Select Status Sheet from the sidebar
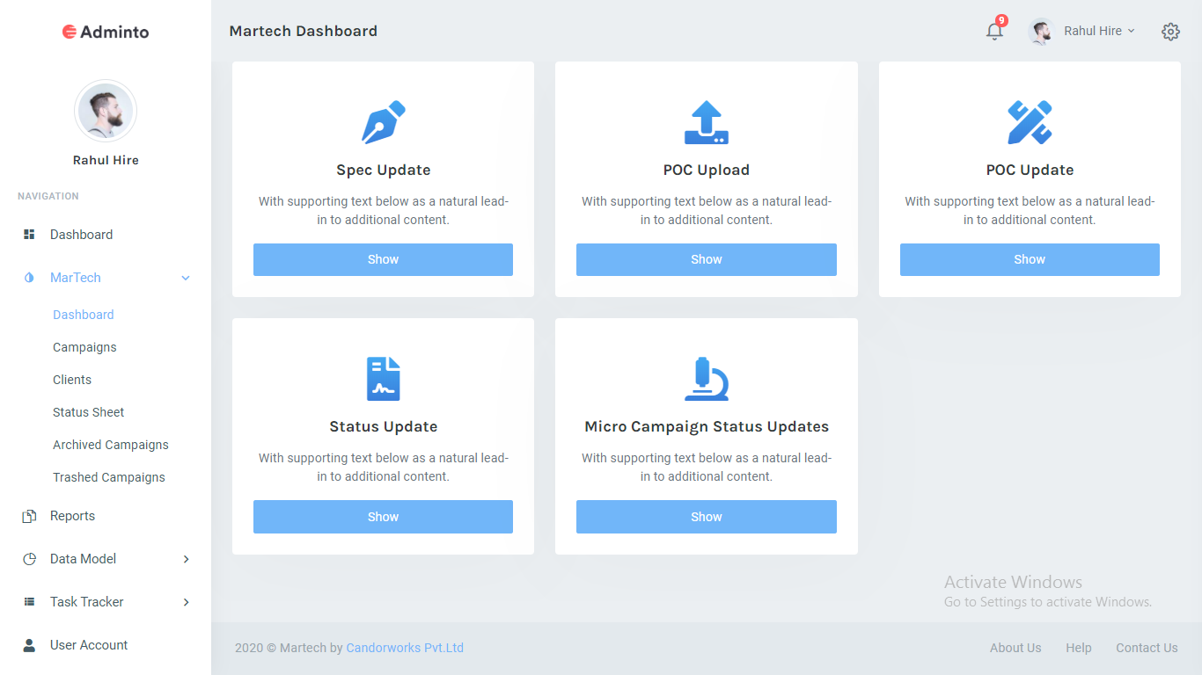The width and height of the screenshot is (1202, 675). pyautogui.click(x=88, y=412)
